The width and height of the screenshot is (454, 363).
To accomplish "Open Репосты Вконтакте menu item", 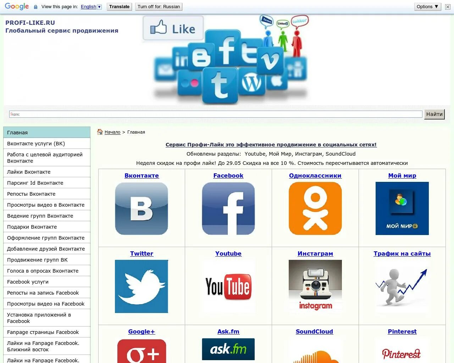I will click(x=47, y=194).
